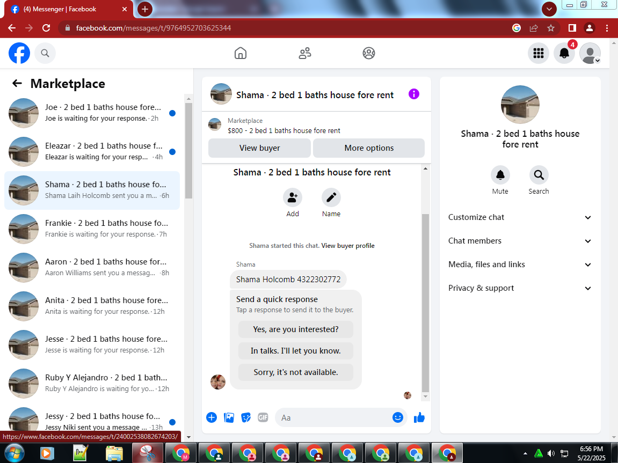Open the purple conversation information icon
The width and height of the screenshot is (618, 463).
coord(414,94)
